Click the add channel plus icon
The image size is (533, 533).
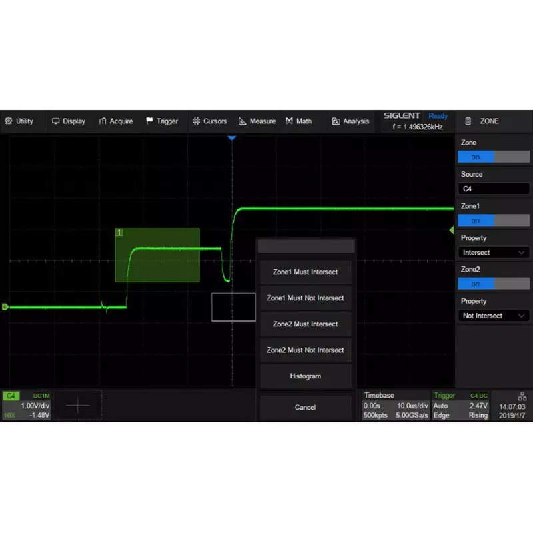pos(77,405)
